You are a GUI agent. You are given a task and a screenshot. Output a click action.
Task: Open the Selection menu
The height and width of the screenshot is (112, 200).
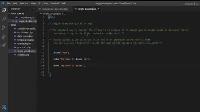24,3
